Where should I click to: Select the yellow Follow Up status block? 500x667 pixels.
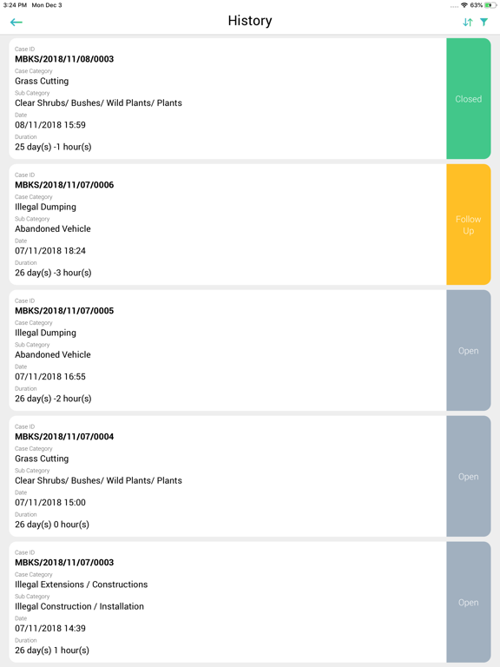(x=469, y=225)
